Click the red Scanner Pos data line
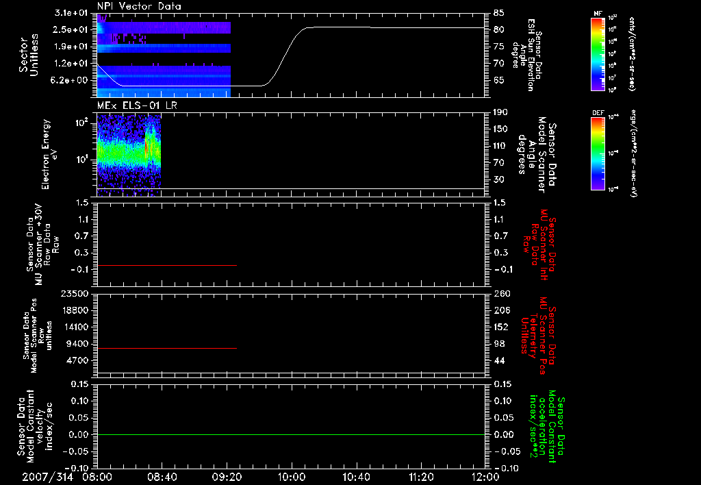The width and height of the screenshot is (701, 485). [167, 348]
